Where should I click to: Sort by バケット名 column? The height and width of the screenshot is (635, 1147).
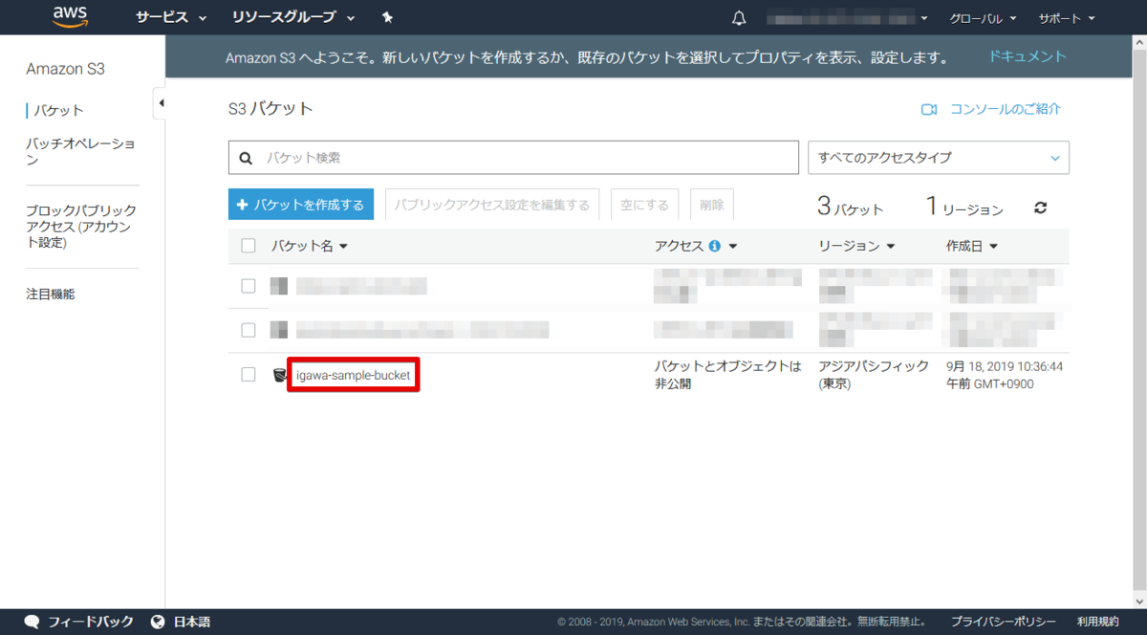point(309,246)
